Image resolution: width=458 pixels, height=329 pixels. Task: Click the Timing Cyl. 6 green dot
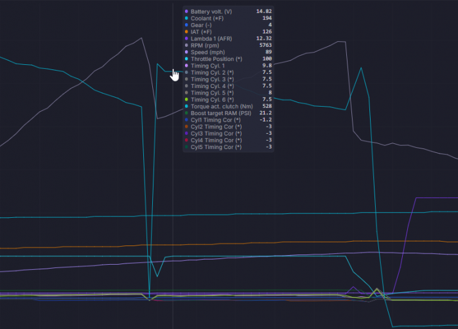[x=186, y=100]
